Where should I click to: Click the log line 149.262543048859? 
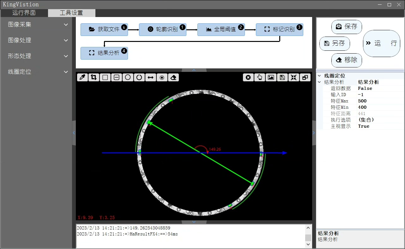pyautogui.click(x=124, y=228)
